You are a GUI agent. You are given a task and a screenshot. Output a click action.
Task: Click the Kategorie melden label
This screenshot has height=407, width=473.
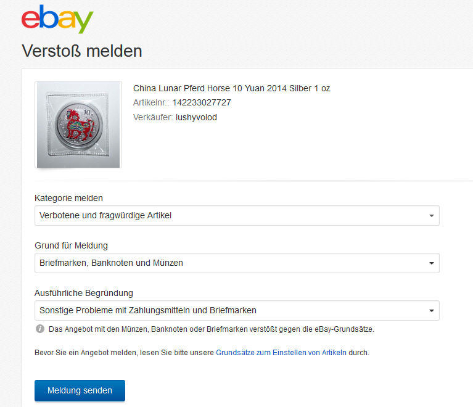click(x=68, y=198)
